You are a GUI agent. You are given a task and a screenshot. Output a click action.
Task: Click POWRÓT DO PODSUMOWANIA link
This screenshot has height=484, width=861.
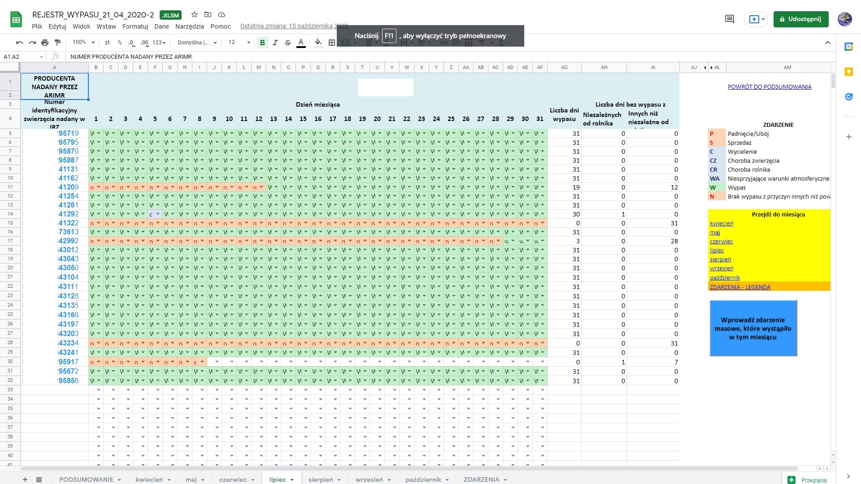coord(770,86)
